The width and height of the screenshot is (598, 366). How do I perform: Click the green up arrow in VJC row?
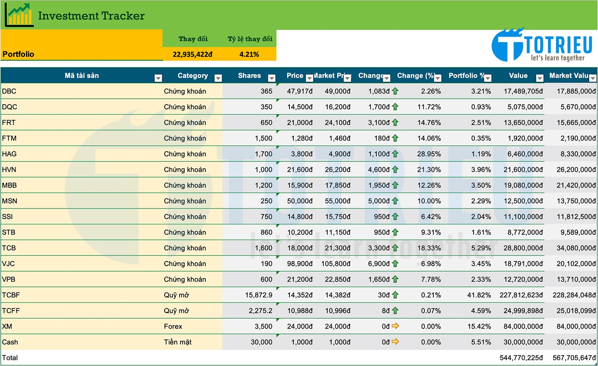pos(395,263)
